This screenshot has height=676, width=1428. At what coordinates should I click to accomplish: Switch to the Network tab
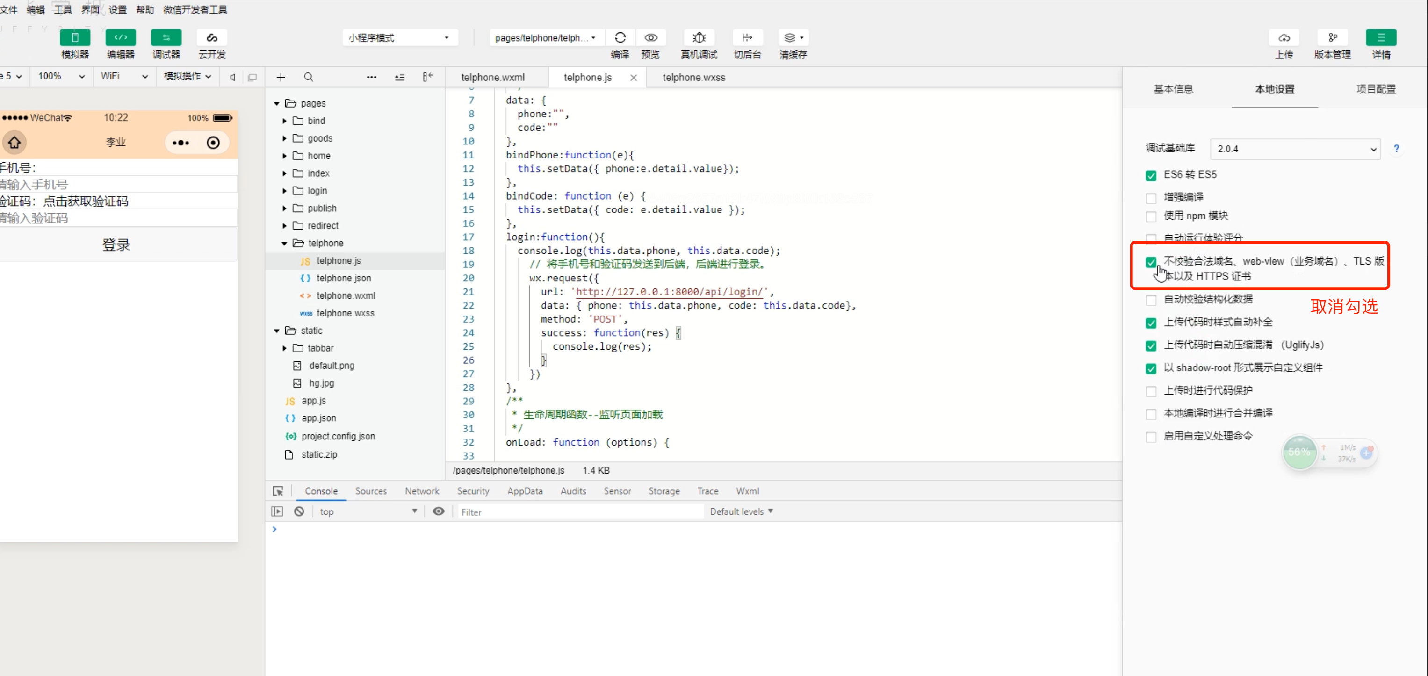pos(421,491)
